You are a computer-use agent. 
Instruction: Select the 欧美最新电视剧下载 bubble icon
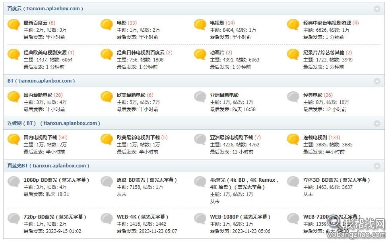coord(107,139)
